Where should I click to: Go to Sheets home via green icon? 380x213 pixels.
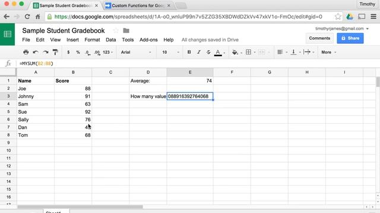7,34
